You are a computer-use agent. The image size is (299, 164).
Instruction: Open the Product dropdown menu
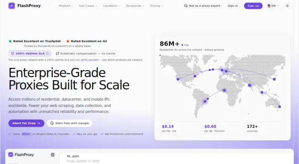tap(66, 6)
